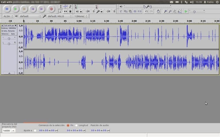Choose the Draw pencil tool
Viewport: 220px width, 137px height.
[x=70, y=7]
